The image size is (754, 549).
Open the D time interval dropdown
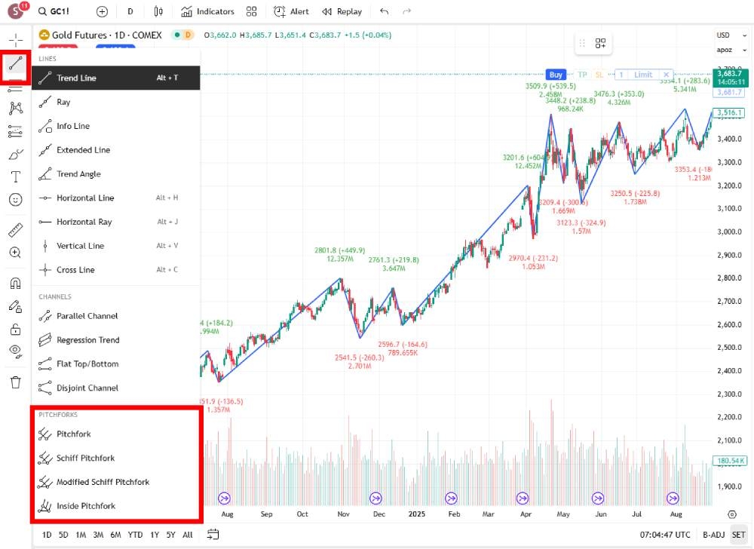[130, 11]
